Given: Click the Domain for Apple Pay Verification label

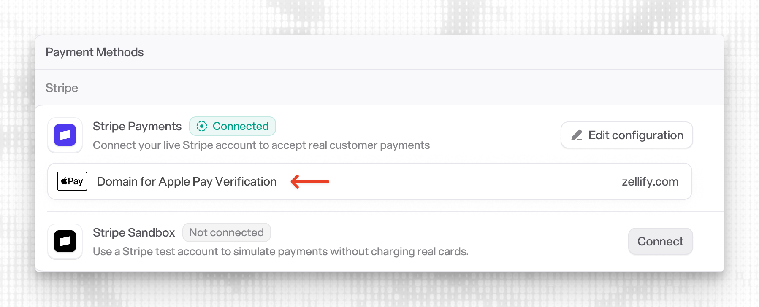Looking at the screenshot, I should coord(187,182).
